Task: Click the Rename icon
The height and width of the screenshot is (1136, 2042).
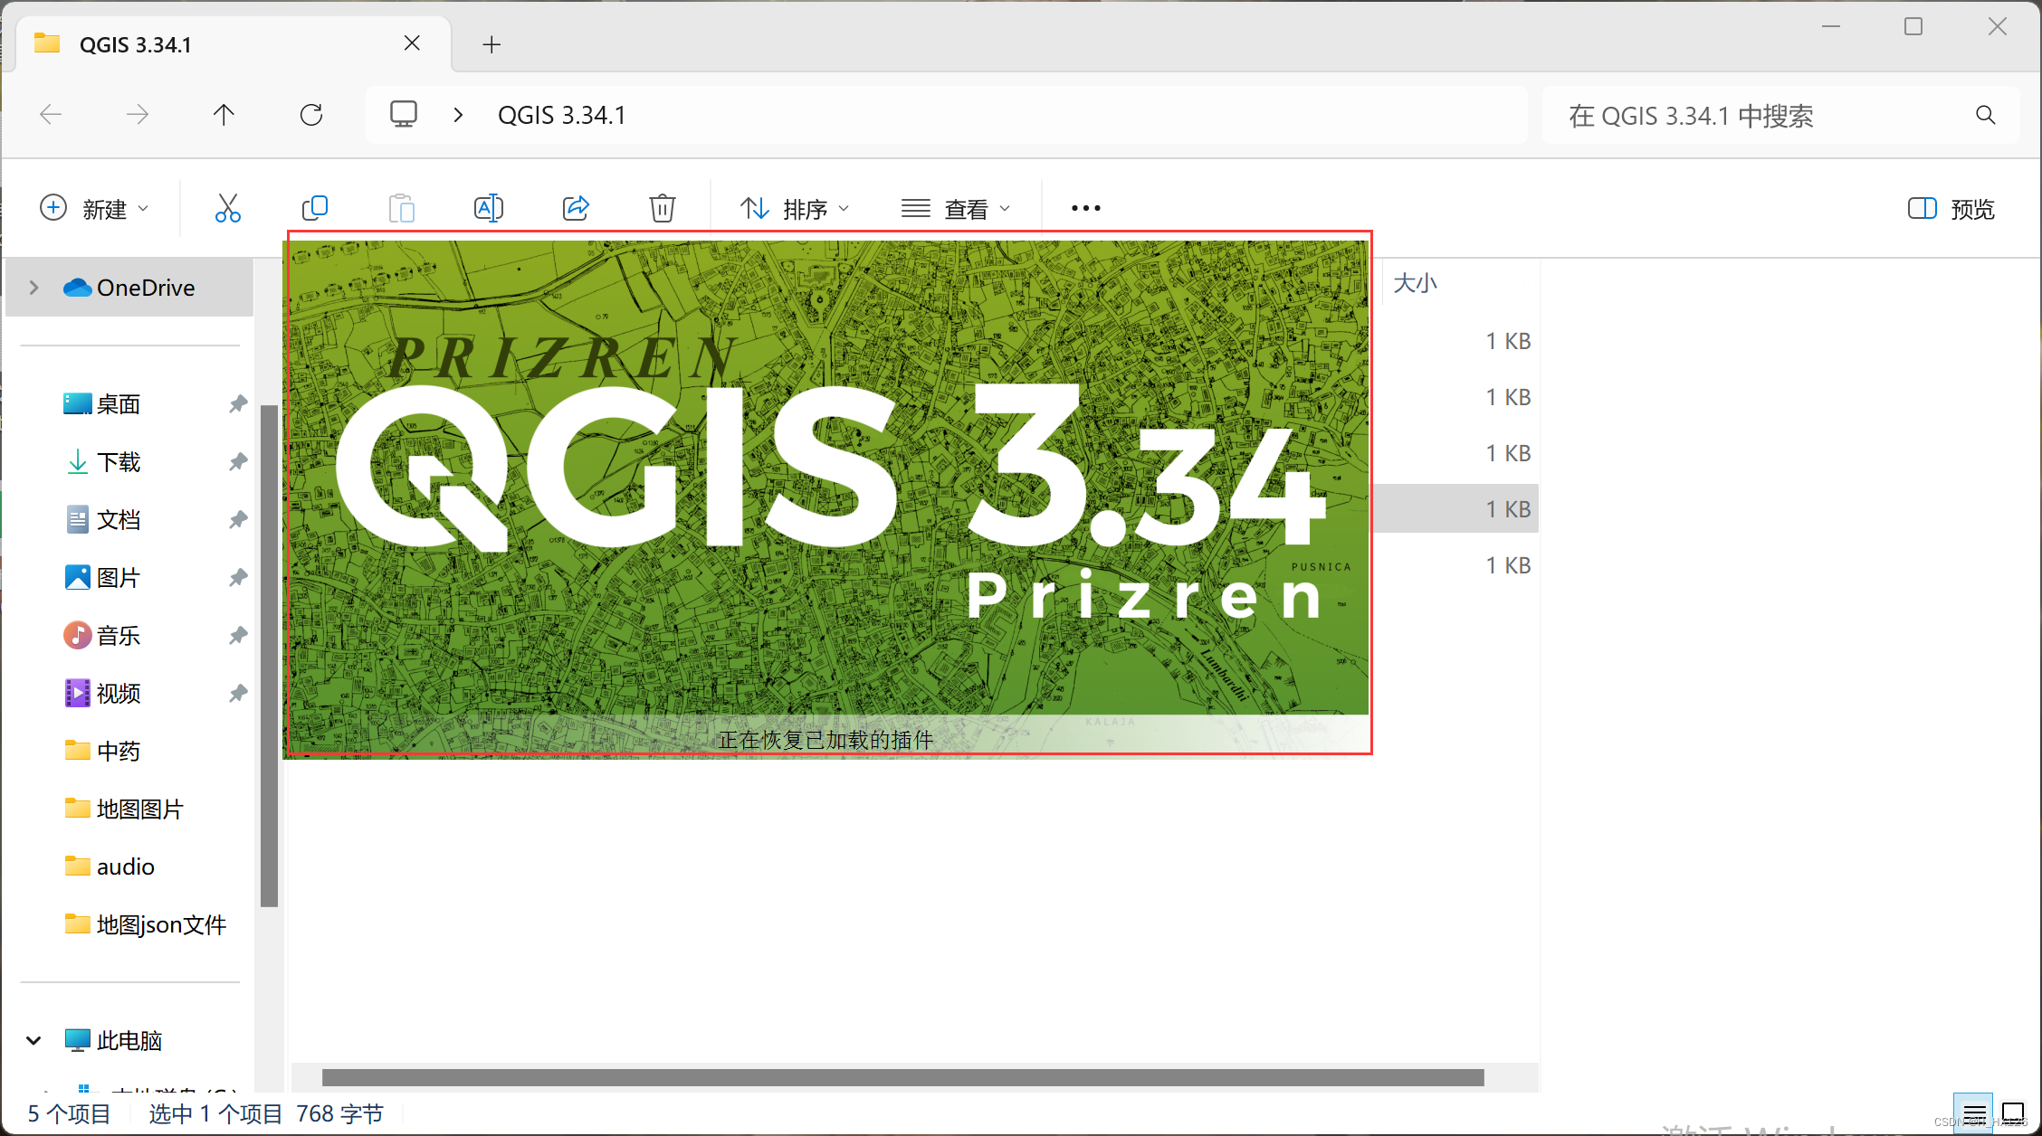Action: click(488, 209)
